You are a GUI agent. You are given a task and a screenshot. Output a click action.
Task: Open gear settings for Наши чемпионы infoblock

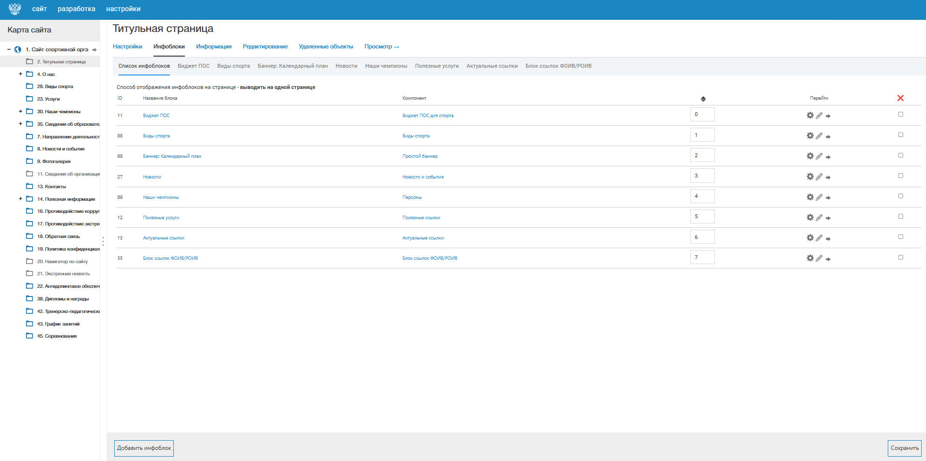pyautogui.click(x=810, y=197)
